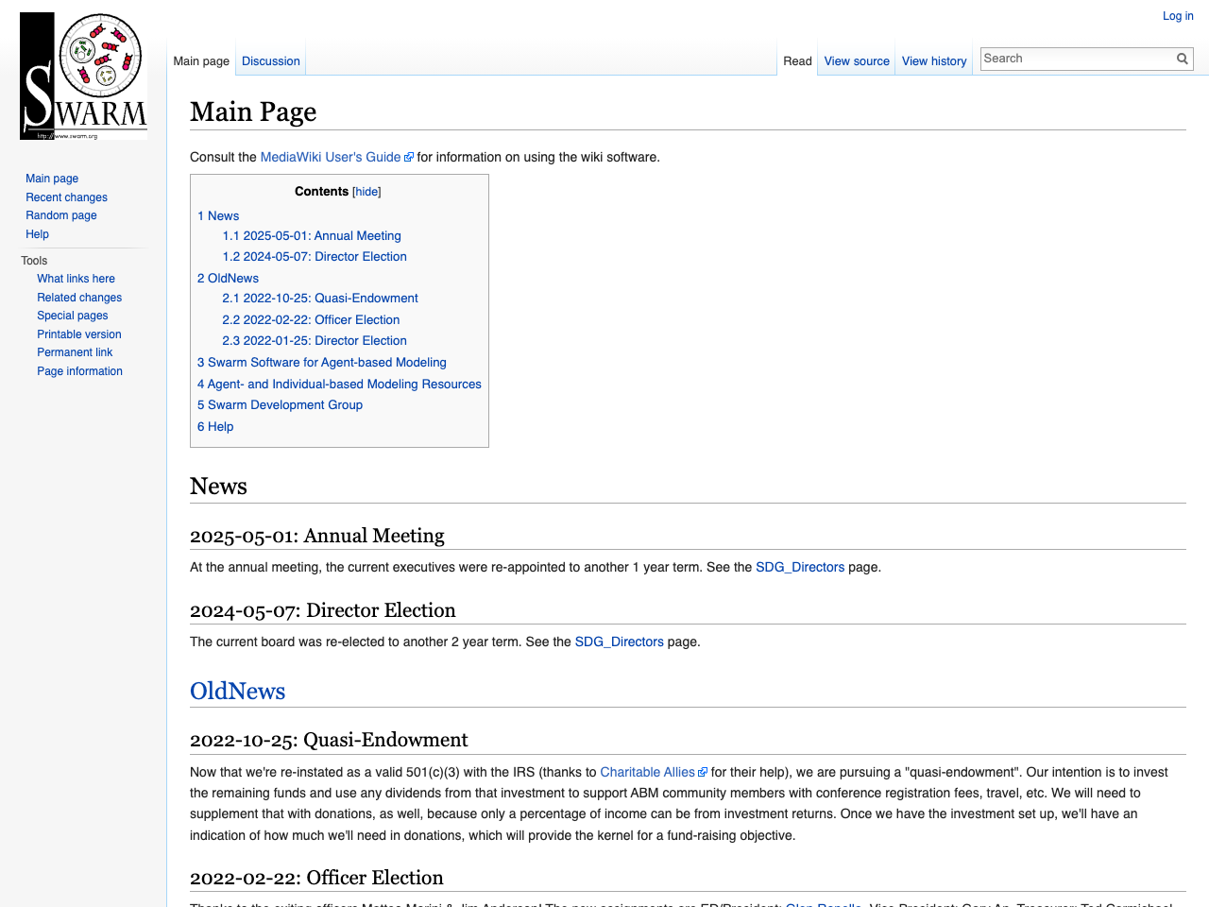Click the external link icon after Charitable Allies
This screenshot has width=1209, height=907.
(703, 773)
